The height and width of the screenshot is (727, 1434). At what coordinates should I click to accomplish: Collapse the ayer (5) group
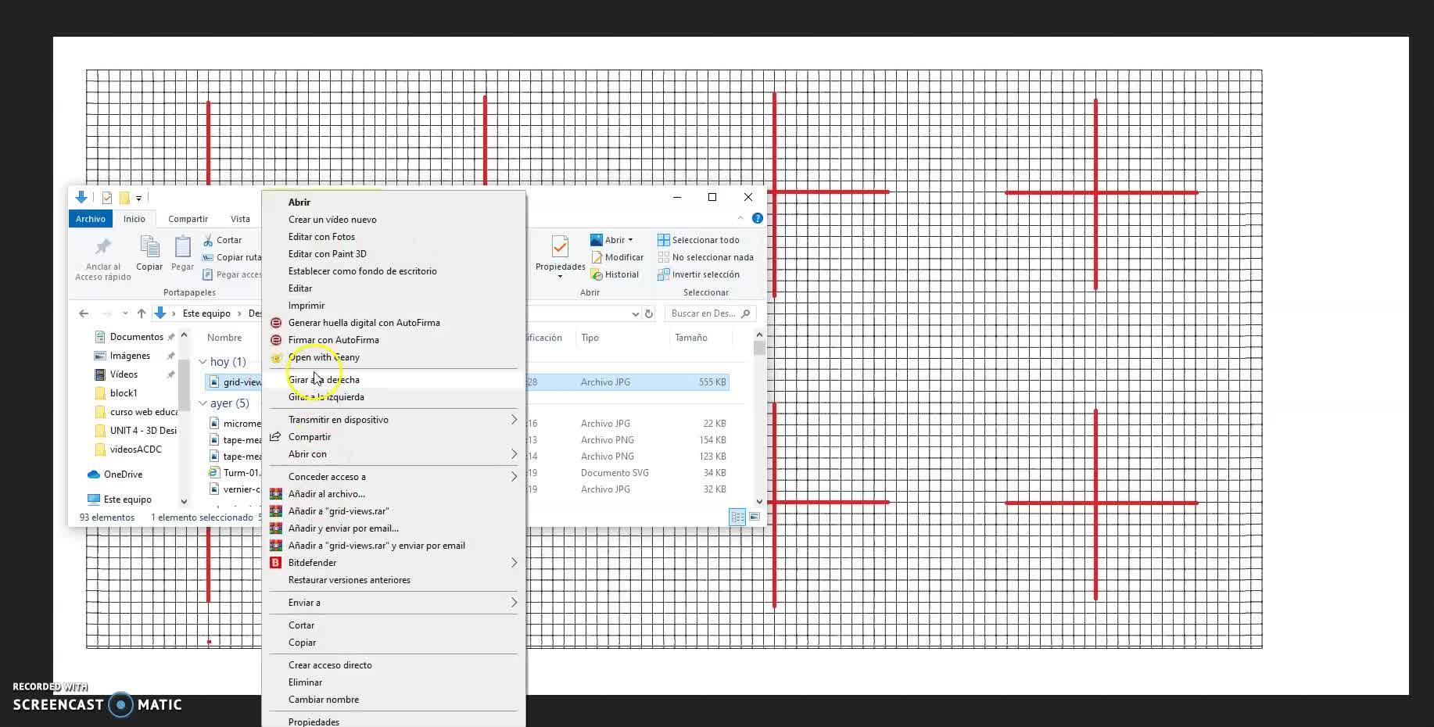pos(203,403)
